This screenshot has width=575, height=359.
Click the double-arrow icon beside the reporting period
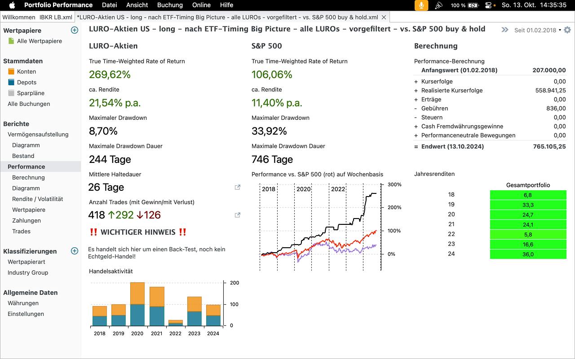(x=505, y=30)
